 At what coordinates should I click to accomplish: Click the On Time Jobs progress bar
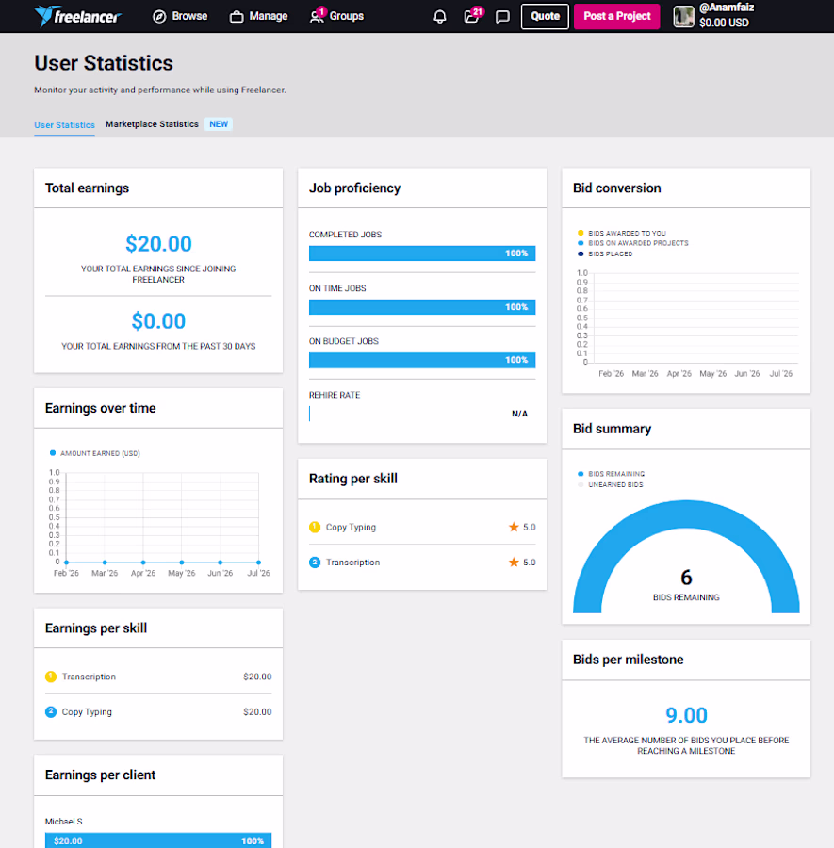tap(422, 307)
